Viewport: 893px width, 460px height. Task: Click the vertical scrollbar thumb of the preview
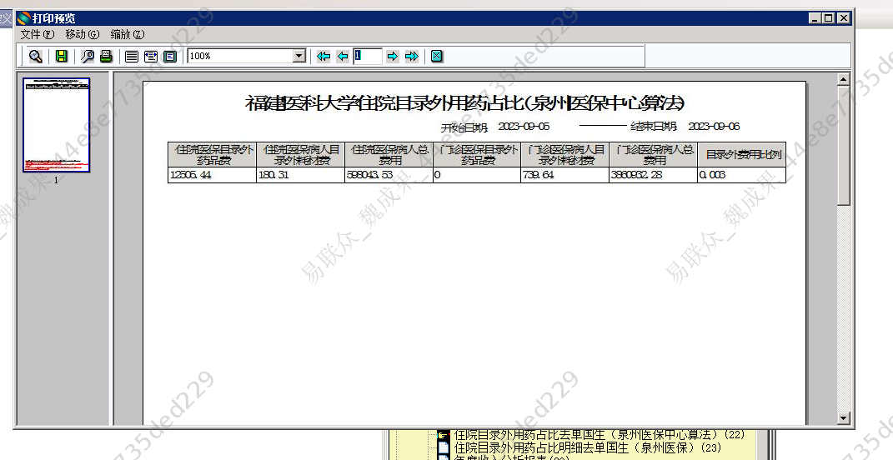pyautogui.click(x=844, y=145)
